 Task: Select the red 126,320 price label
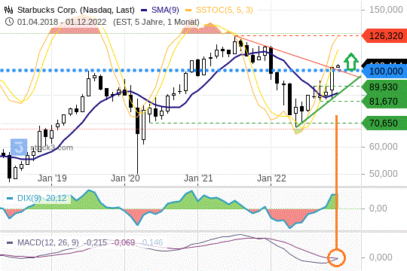[384, 36]
